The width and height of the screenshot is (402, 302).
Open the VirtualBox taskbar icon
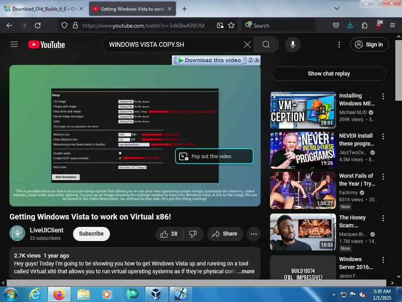coord(156,294)
